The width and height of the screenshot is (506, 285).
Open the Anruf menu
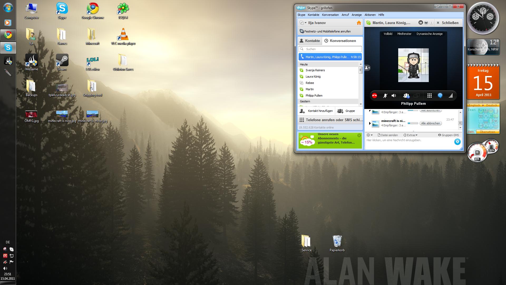(x=345, y=15)
